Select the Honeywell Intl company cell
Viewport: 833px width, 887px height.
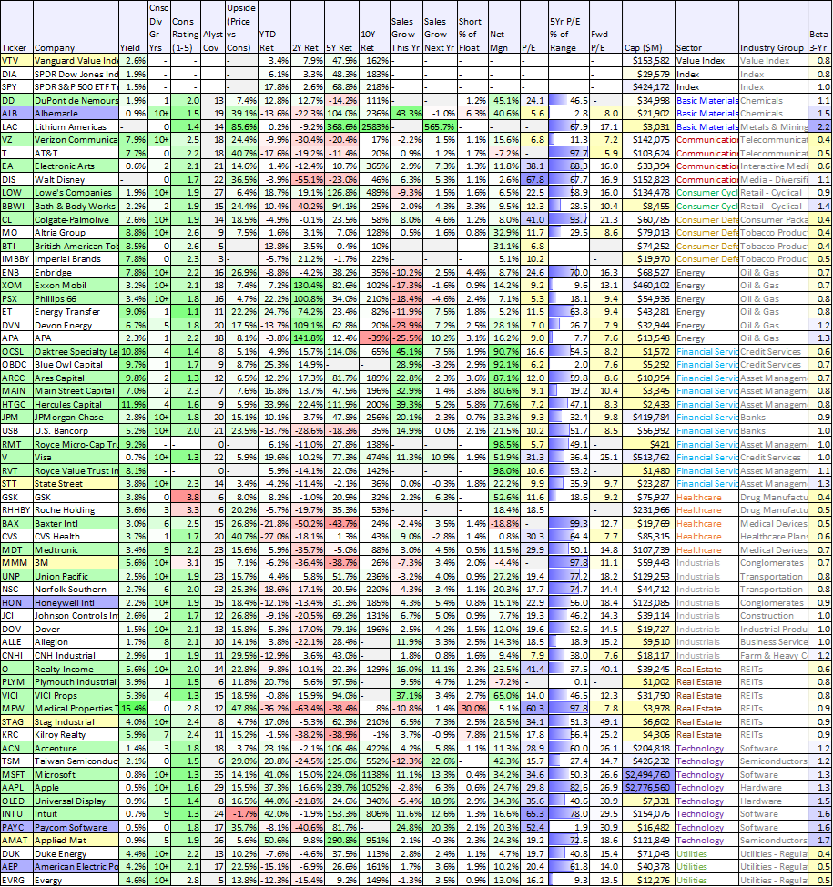[x=76, y=602]
